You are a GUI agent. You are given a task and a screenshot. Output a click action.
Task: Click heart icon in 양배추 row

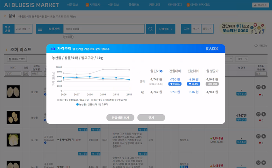[258, 163]
